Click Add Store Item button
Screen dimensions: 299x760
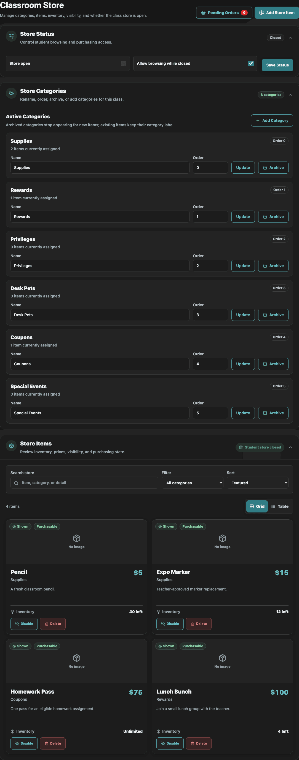277,13
